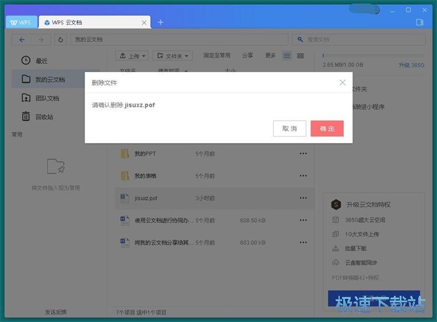Click the 1G大文件上传 feature
This screenshot has height=322, width=437.
click(x=362, y=234)
